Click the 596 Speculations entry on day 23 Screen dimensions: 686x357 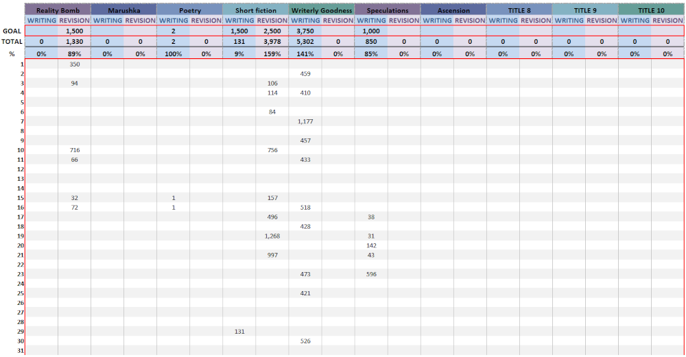pyautogui.click(x=371, y=274)
